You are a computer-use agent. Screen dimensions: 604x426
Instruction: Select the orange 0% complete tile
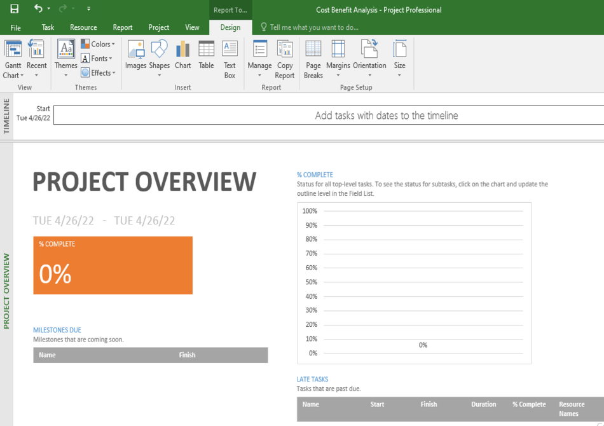click(113, 265)
